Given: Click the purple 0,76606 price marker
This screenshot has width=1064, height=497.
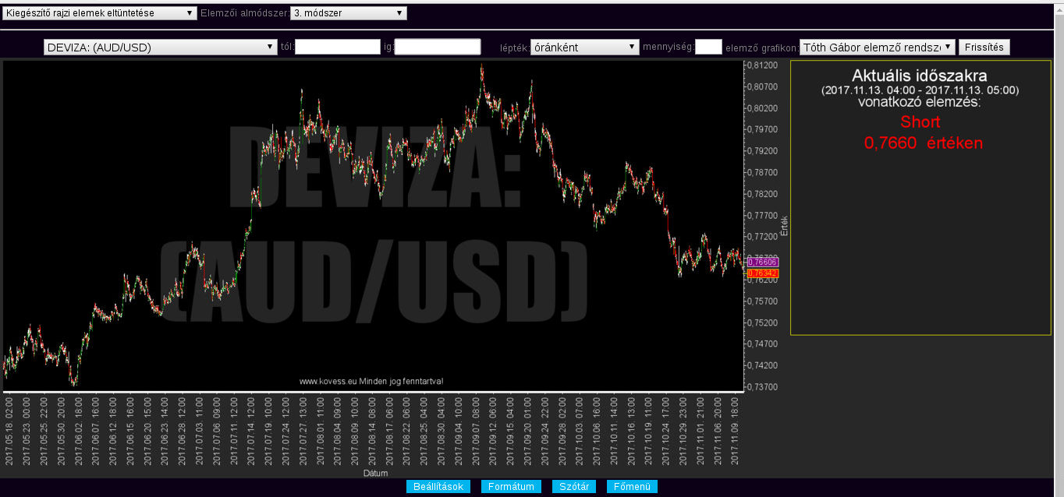Looking at the screenshot, I should tap(762, 263).
